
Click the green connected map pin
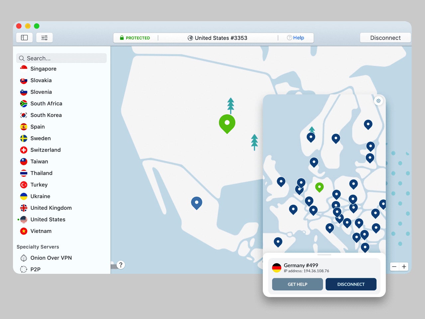pyautogui.click(x=227, y=123)
